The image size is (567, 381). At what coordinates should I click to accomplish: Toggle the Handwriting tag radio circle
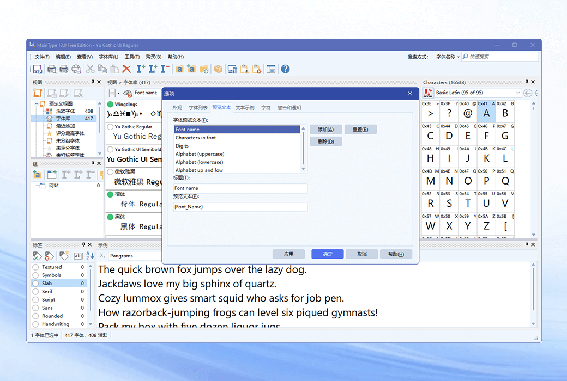35,324
